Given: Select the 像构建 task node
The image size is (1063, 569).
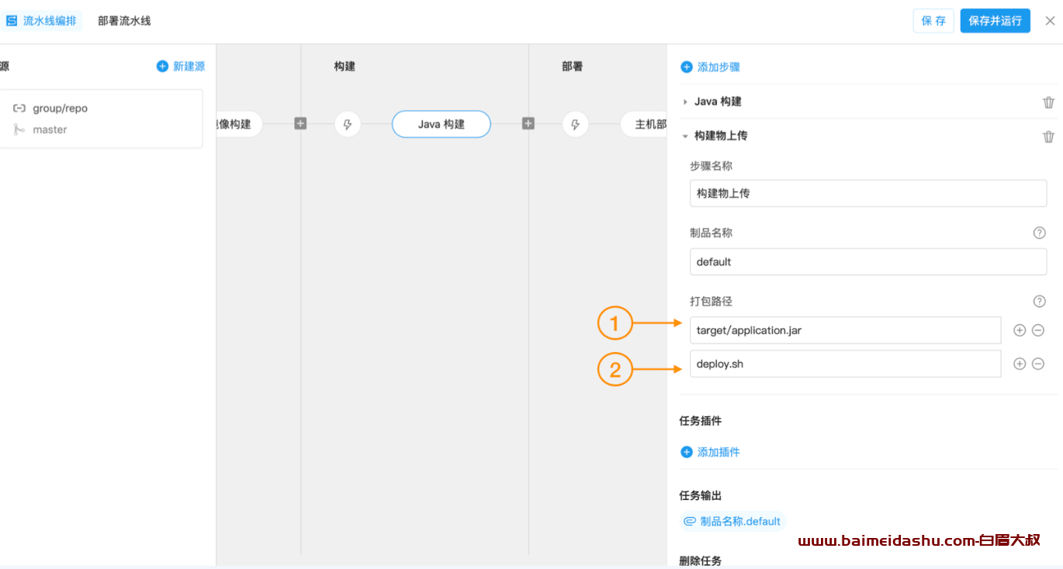Looking at the screenshot, I should tap(238, 124).
